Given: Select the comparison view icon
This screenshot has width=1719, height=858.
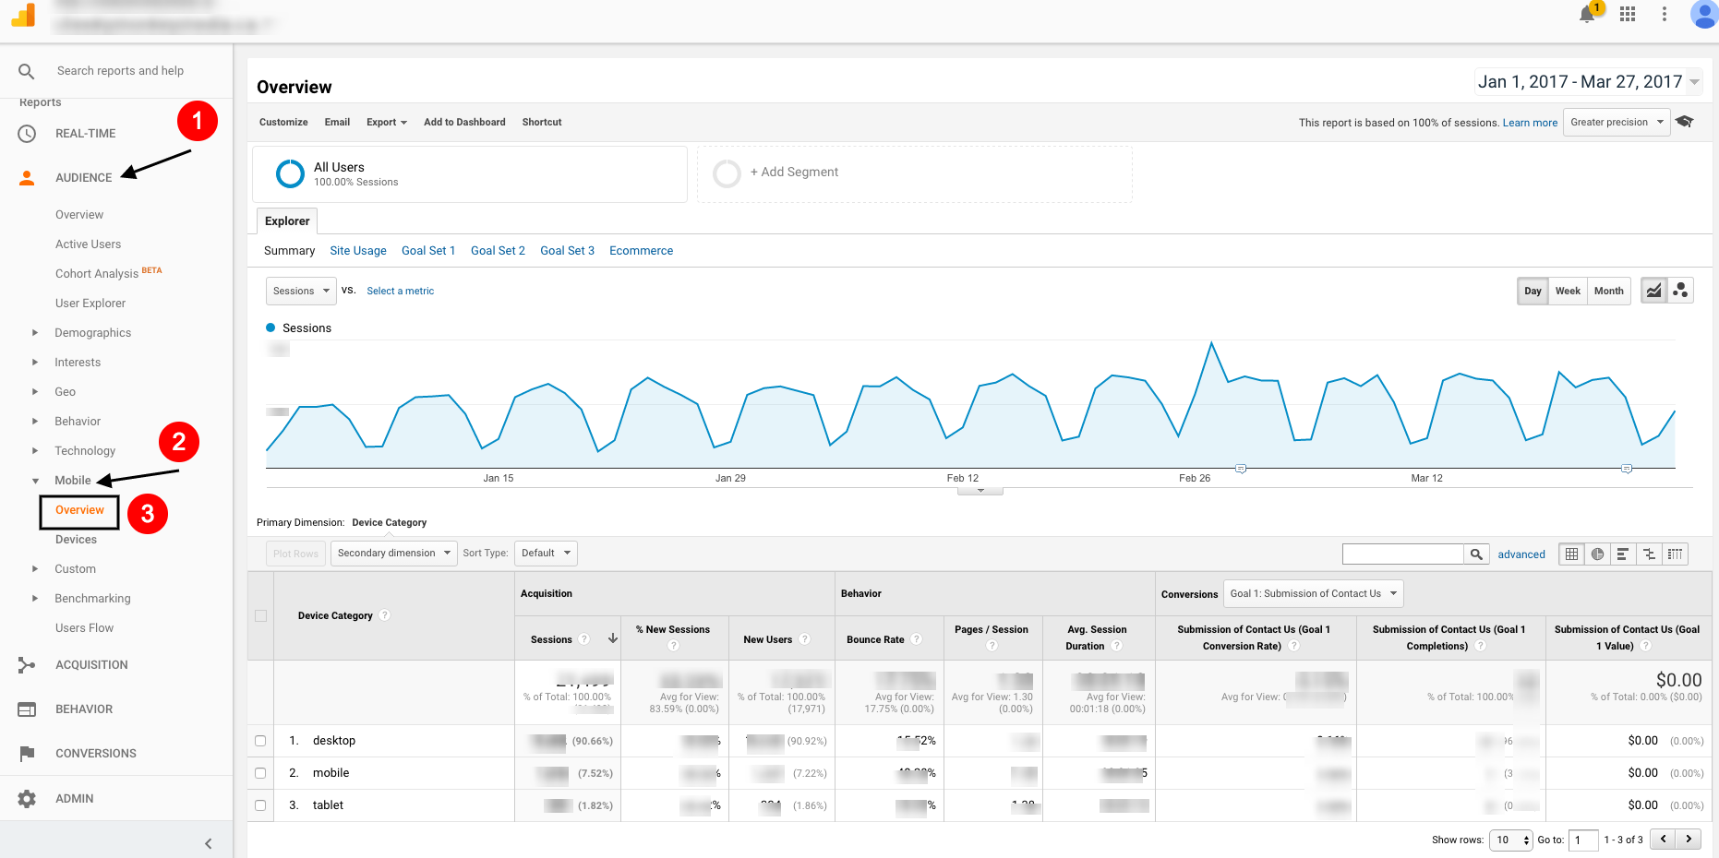Looking at the screenshot, I should pyautogui.click(x=1649, y=554).
